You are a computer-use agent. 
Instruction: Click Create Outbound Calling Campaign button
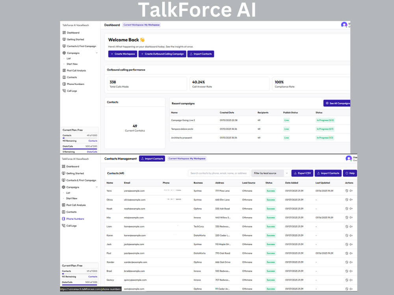[x=162, y=54]
